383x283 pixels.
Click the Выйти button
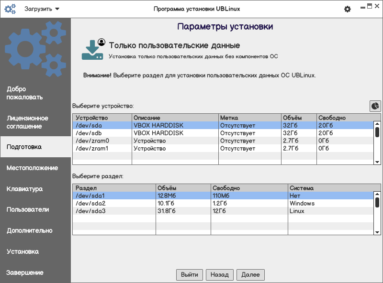click(x=190, y=275)
